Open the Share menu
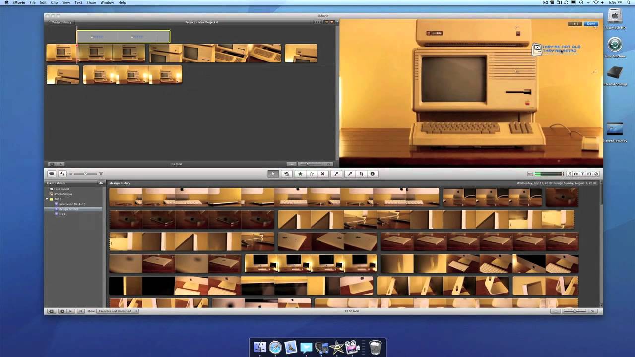The width and height of the screenshot is (635, 357). click(91, 3)
